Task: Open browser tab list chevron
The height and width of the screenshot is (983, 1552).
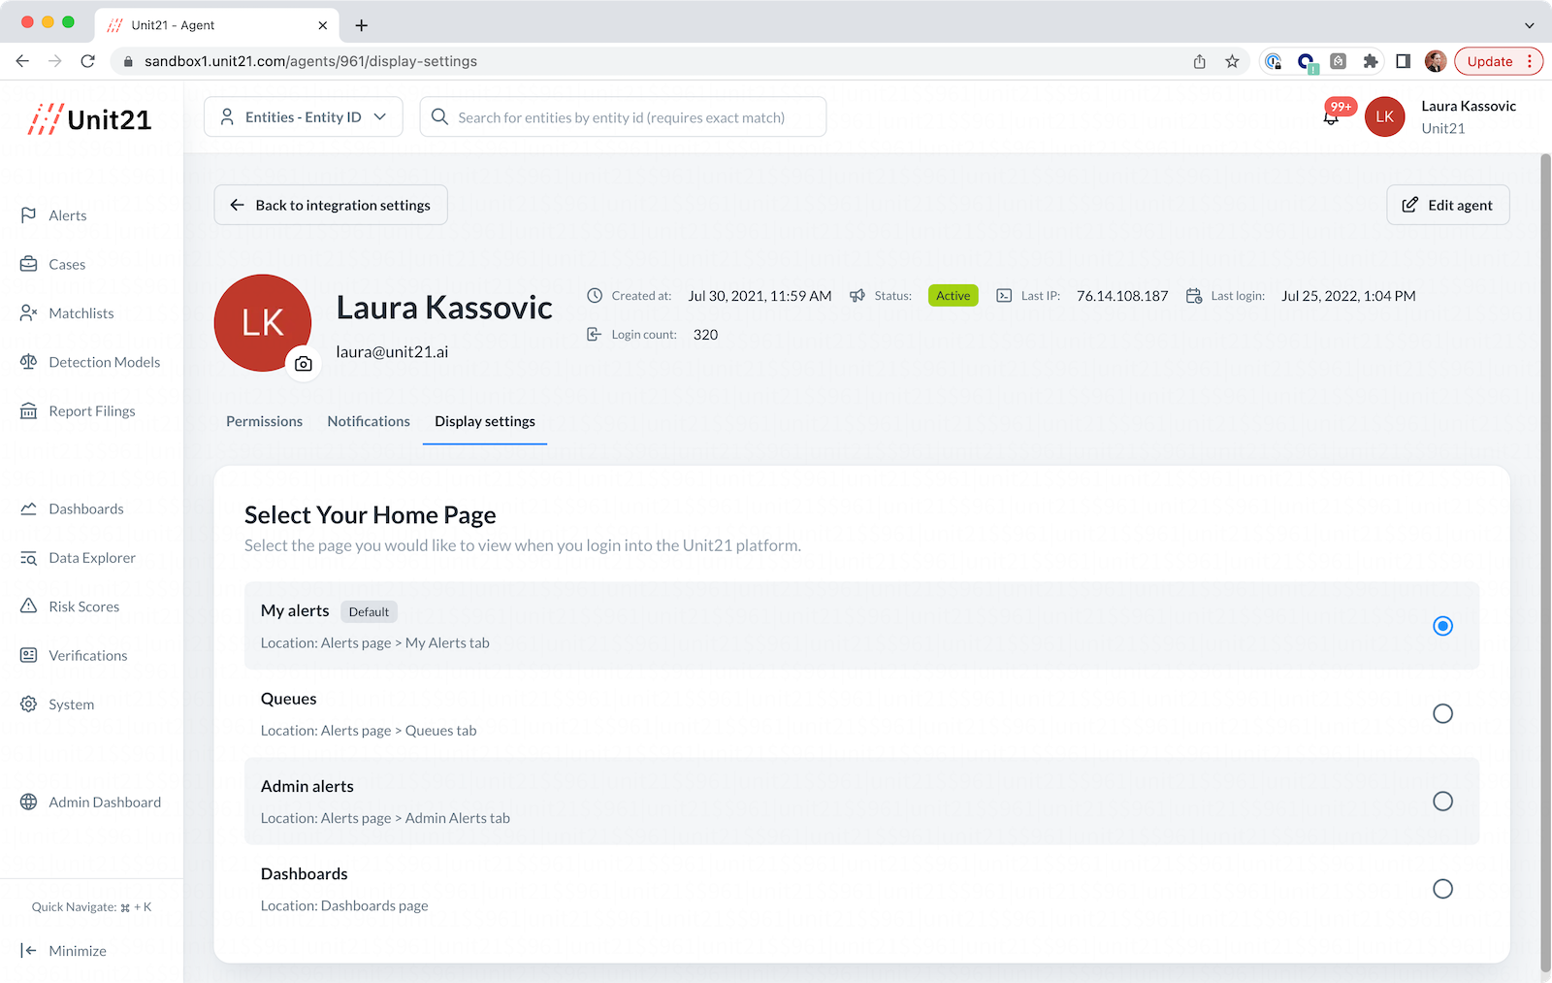Action: tap(1530, 25)
